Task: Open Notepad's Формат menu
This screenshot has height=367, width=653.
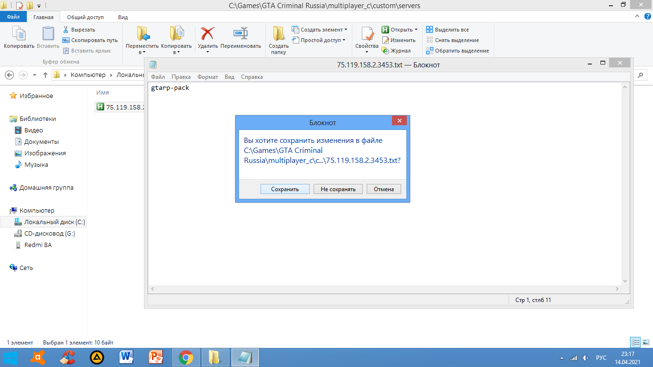Action: pos(207,77)
